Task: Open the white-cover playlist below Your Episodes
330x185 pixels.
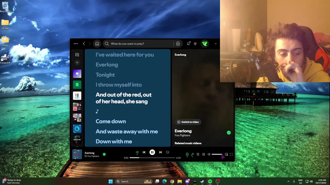Action: click(77, 96)
